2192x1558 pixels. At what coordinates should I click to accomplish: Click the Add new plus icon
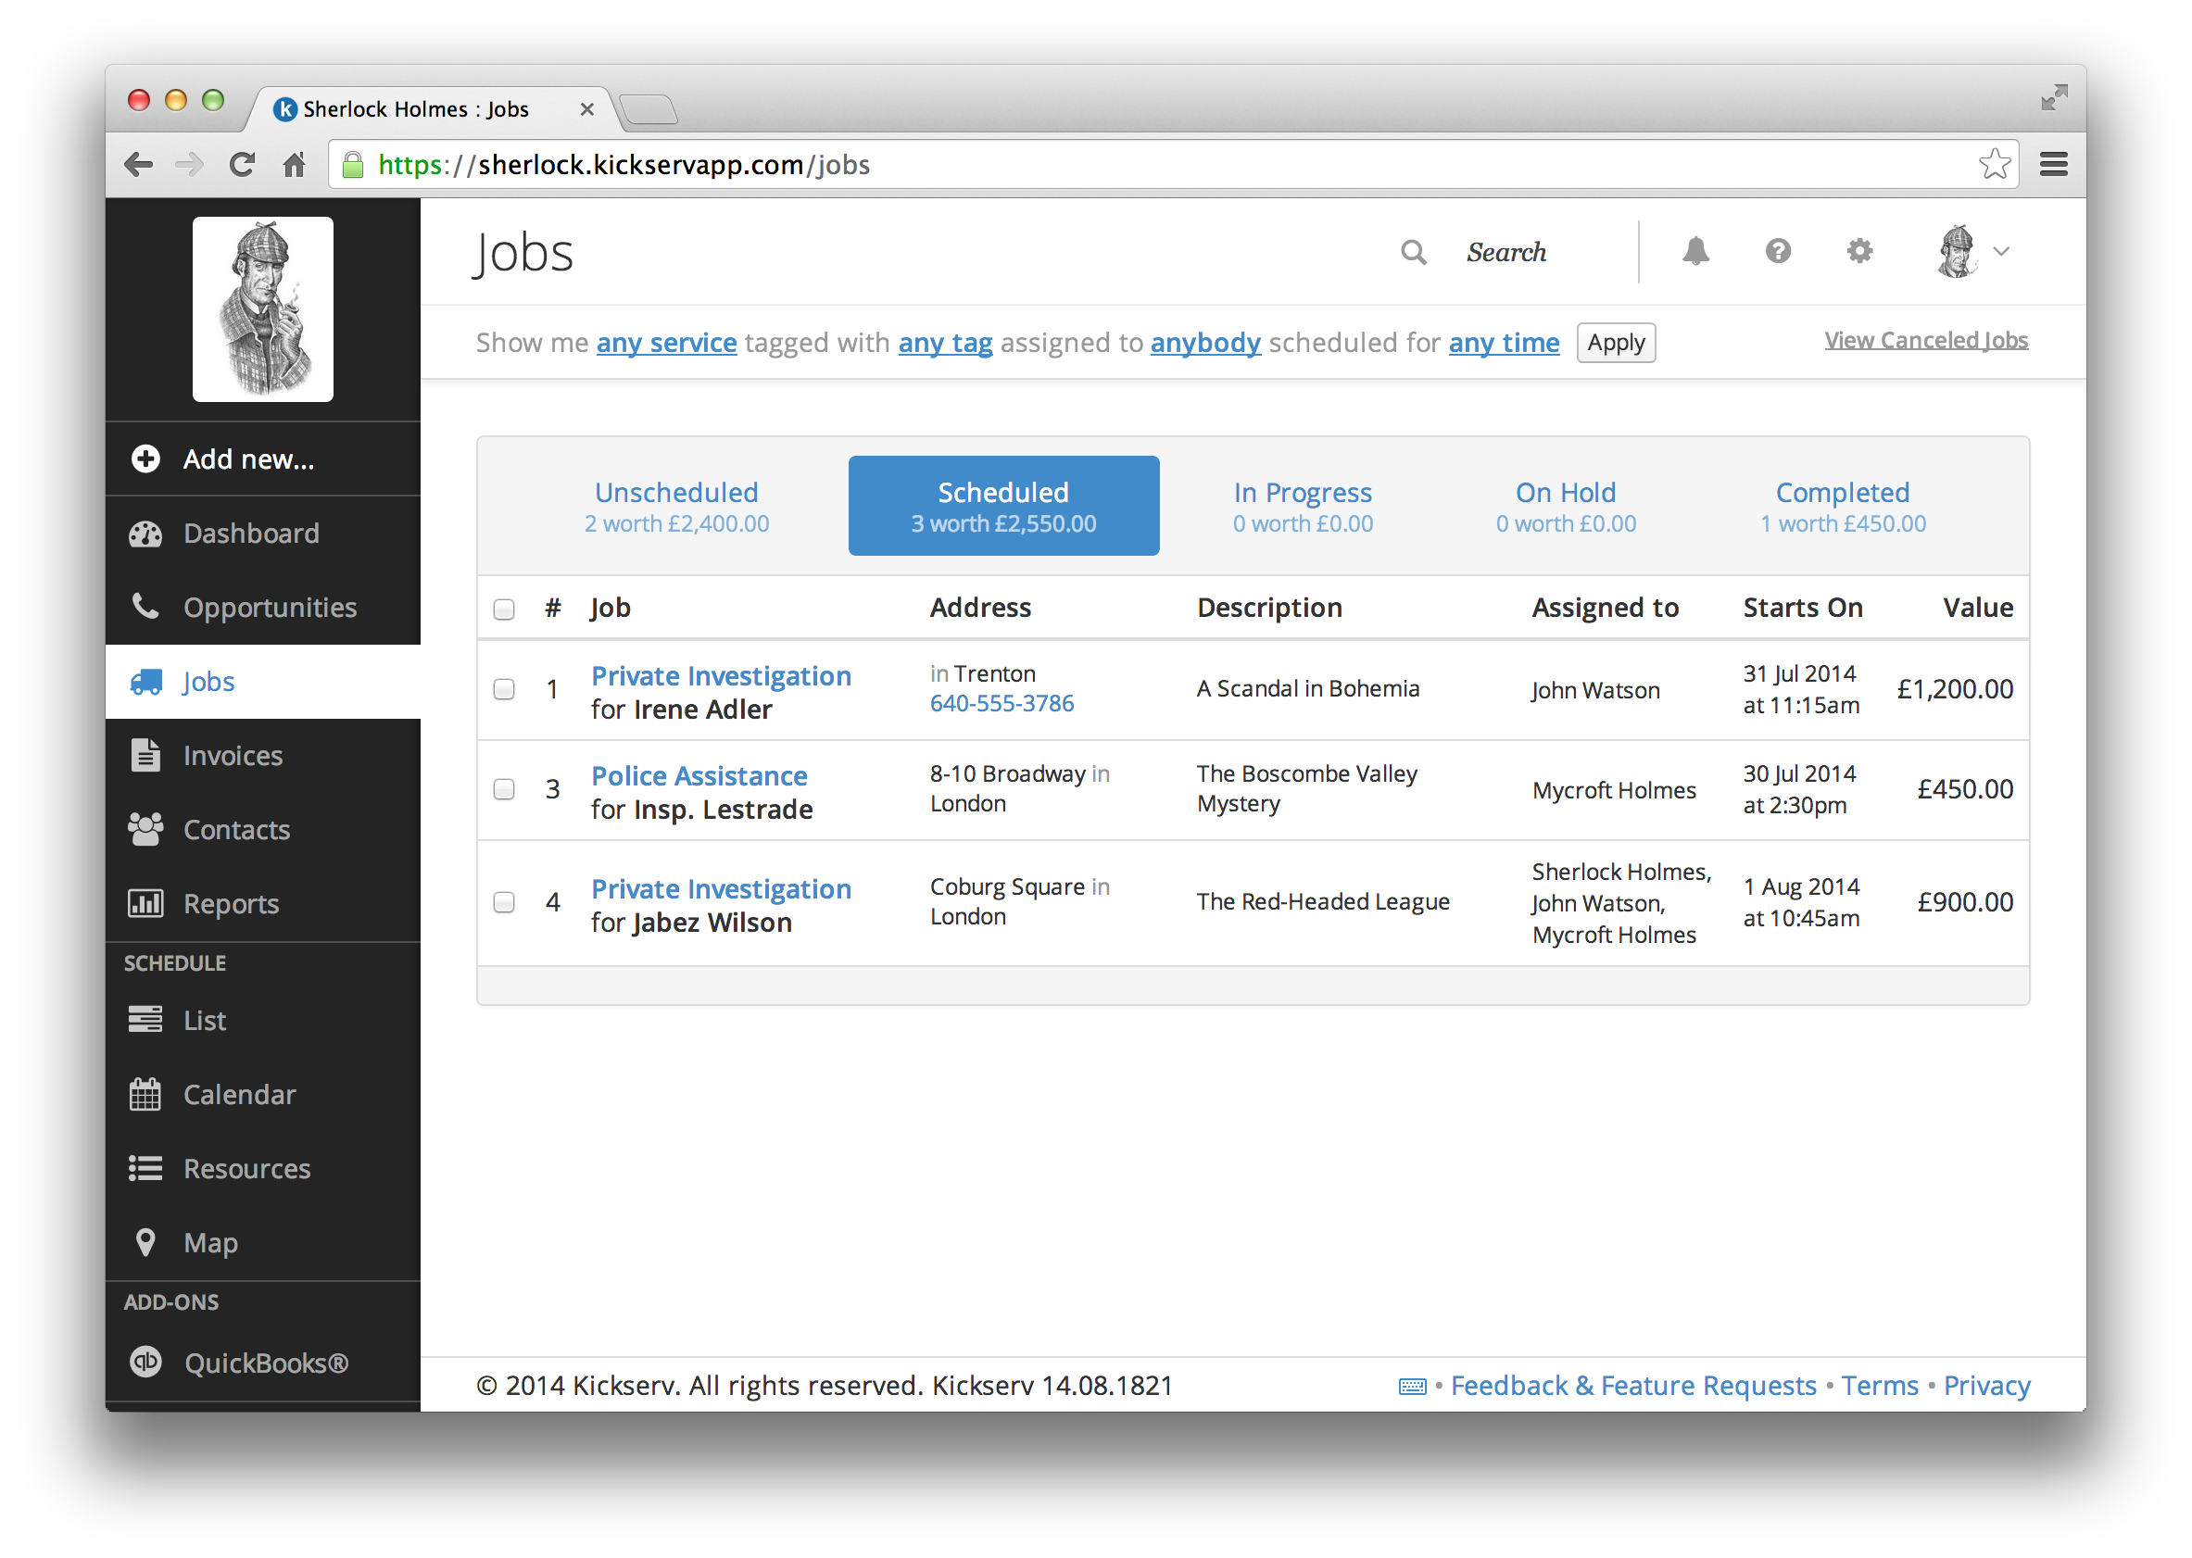145,459
